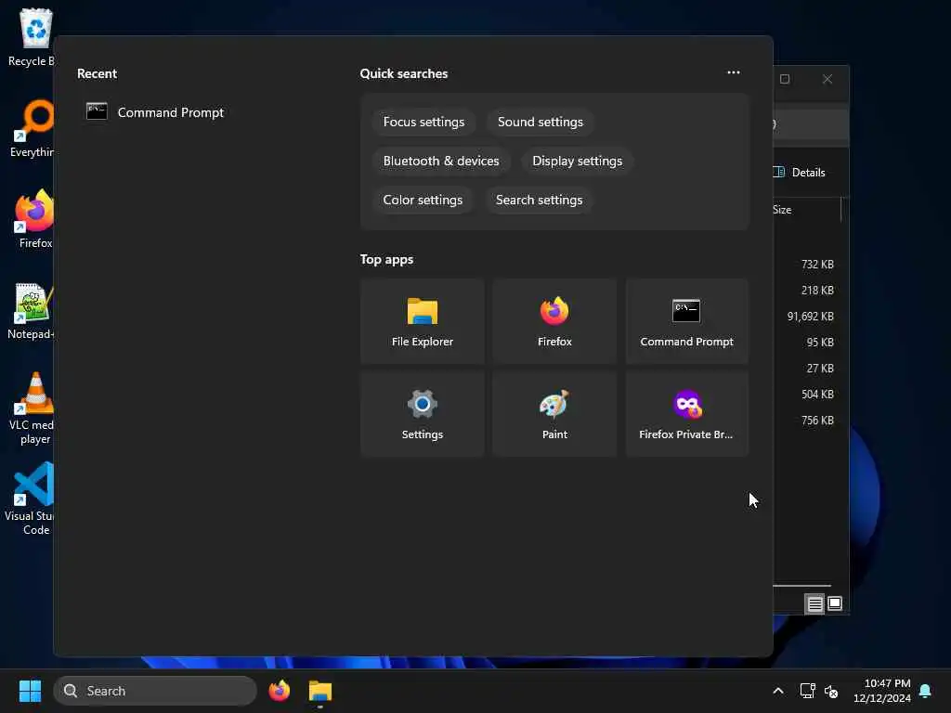Open the clock and date panel

coord(882,691)
